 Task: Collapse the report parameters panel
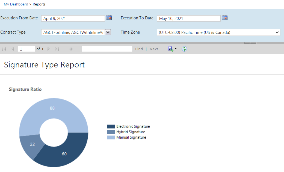click(x=250, y=43)
